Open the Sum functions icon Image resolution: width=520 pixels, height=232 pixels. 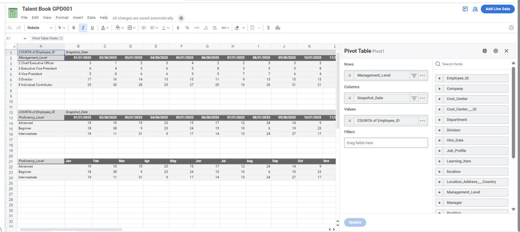(x=268, y=27)
